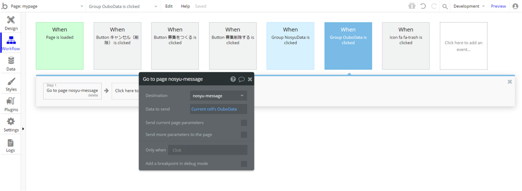Click the Only when condition field
Image resolution: width=522 pixels, height=191 pixels.
pos(207,150)
